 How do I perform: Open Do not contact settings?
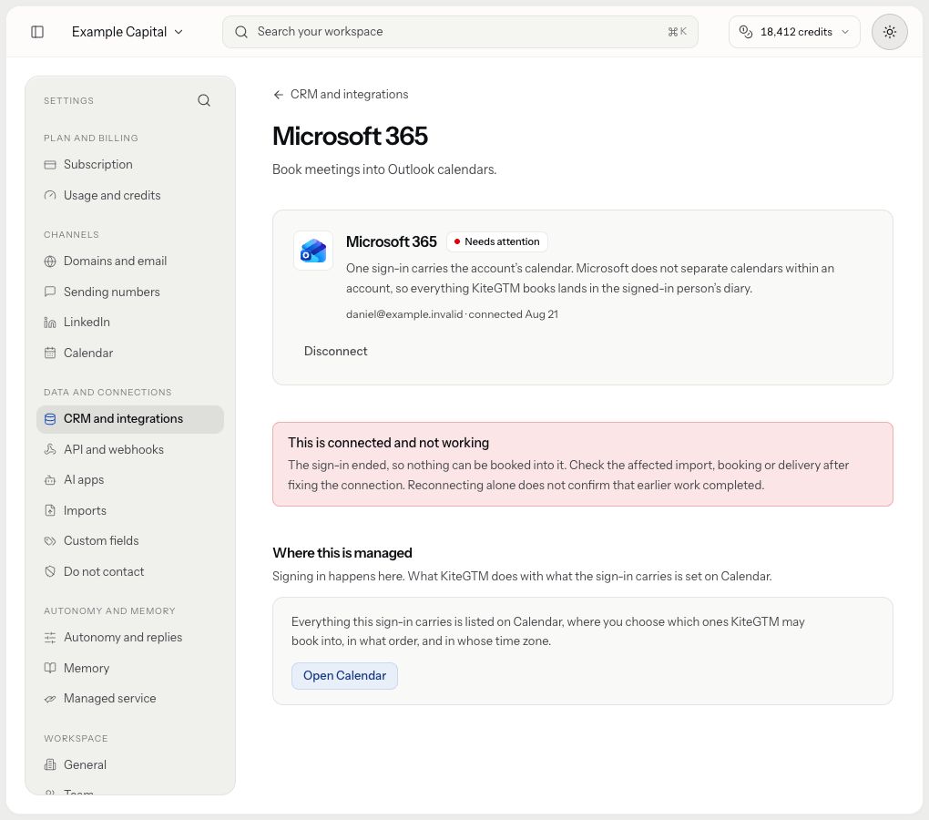point(129,572)
